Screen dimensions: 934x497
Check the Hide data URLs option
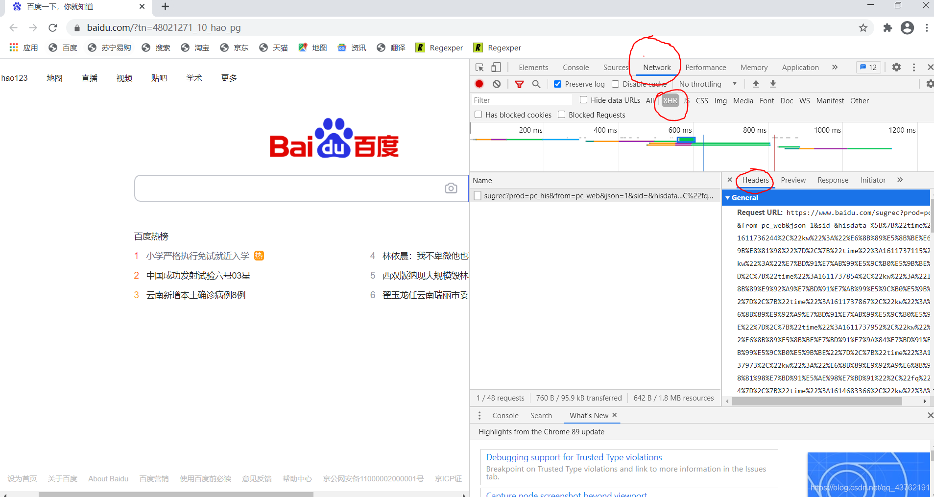point(584,100)
